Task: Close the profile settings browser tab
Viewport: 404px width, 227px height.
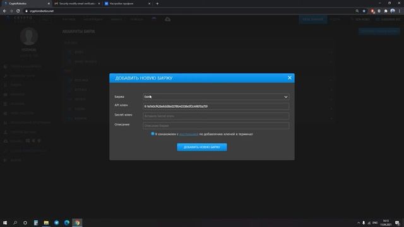Action: click(149, 4)
